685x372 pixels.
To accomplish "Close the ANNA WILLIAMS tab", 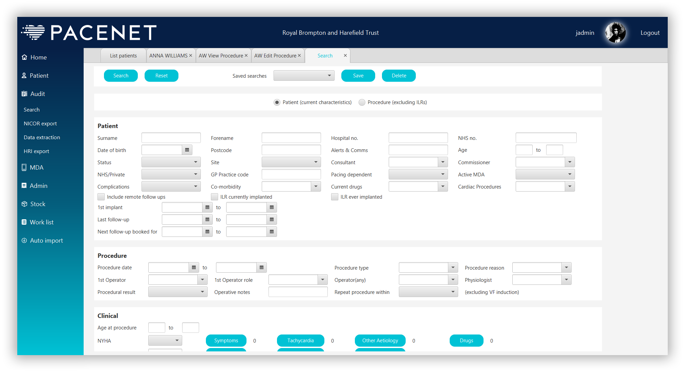I will [x=191, y=56].
